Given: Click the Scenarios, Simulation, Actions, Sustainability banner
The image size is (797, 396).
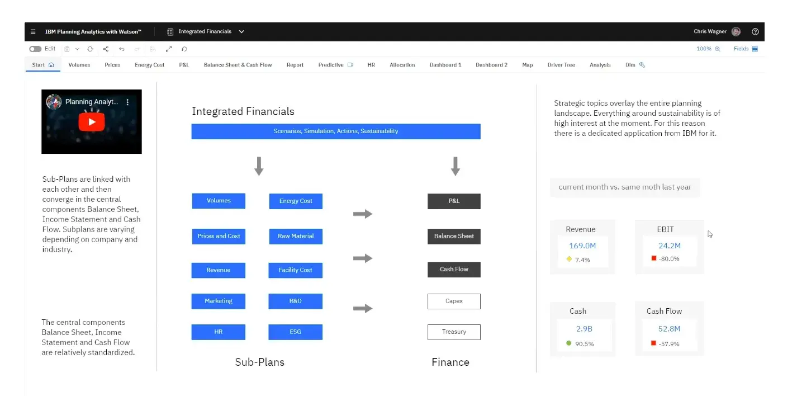Looking at the screenshot, I should click(x=336, y=131).
